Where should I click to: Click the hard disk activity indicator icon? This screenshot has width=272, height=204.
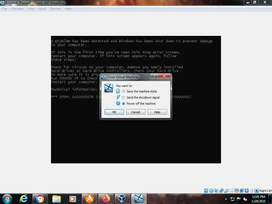point(206,191)
